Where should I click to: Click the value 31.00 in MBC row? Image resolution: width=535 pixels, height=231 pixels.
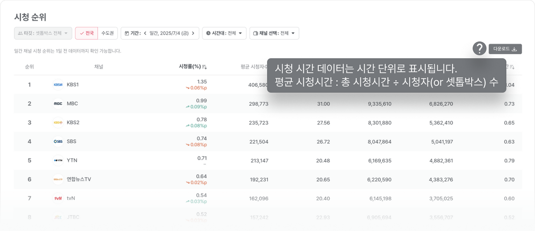tap(323, 104)
